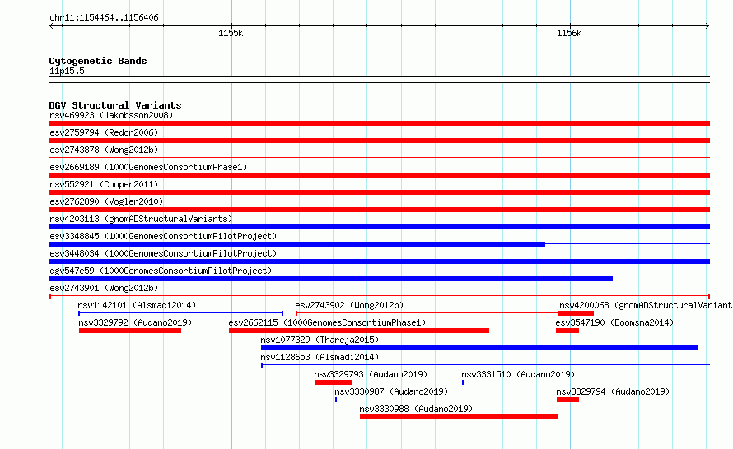This screenshot has height=449, width=733.
Task: Open the nsv552921 (Cooper2011) label
Action: click(104, 184)
